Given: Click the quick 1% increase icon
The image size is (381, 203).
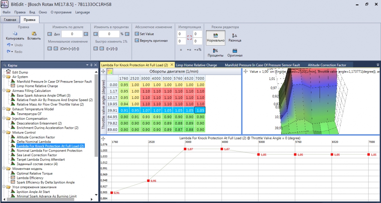Looking at the screenshot, I should [x=102, y=49].
